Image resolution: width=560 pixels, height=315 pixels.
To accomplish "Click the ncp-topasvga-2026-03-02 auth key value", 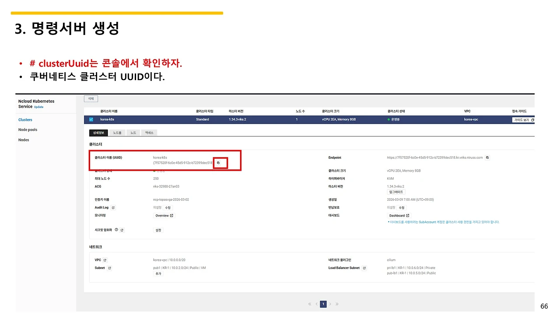I will (171, 199).
